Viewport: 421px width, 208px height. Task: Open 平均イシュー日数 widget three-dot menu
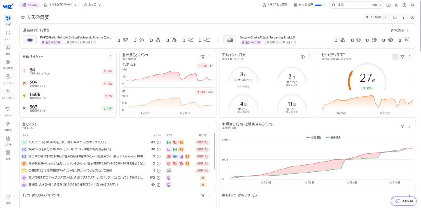(x=310, y=57)
